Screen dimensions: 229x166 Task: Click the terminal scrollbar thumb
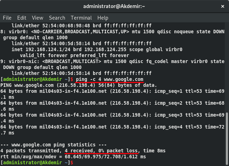coord(227,137)
